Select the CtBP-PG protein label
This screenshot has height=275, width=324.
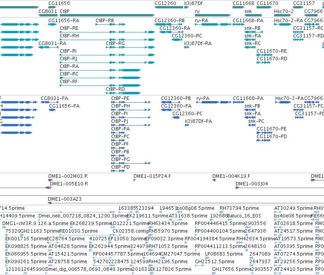point(120,159)
